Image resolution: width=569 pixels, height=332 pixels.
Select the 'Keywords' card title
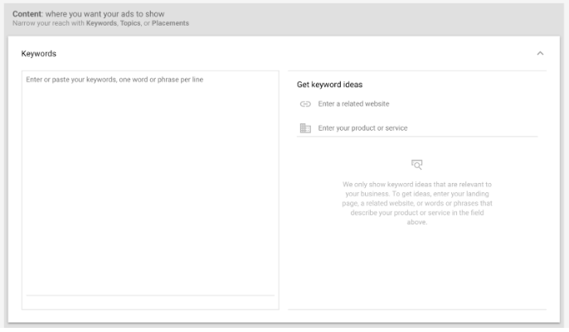(x=38, y=54)
